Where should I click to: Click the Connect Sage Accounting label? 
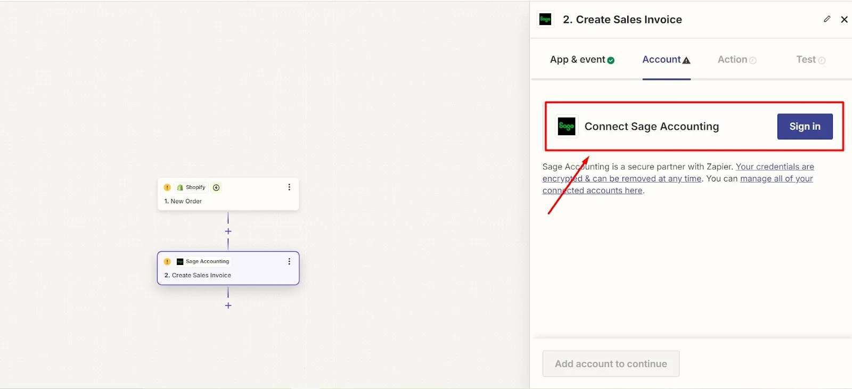(652, 127)
